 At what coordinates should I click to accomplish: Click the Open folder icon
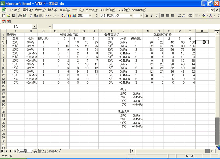9,16
